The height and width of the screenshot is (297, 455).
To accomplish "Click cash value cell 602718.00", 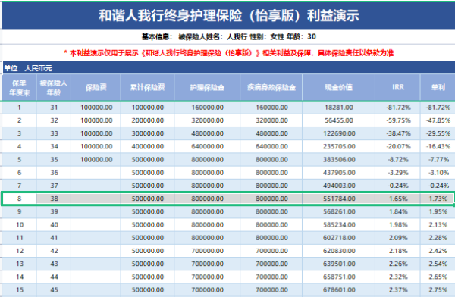I will [x=339, y=238].
